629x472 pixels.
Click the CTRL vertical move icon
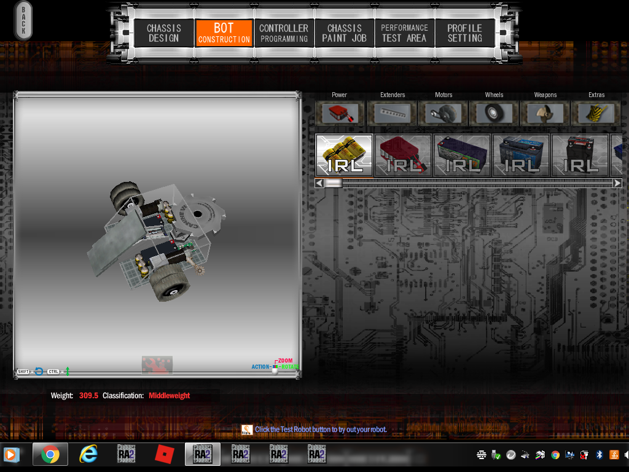coord(68,371)
